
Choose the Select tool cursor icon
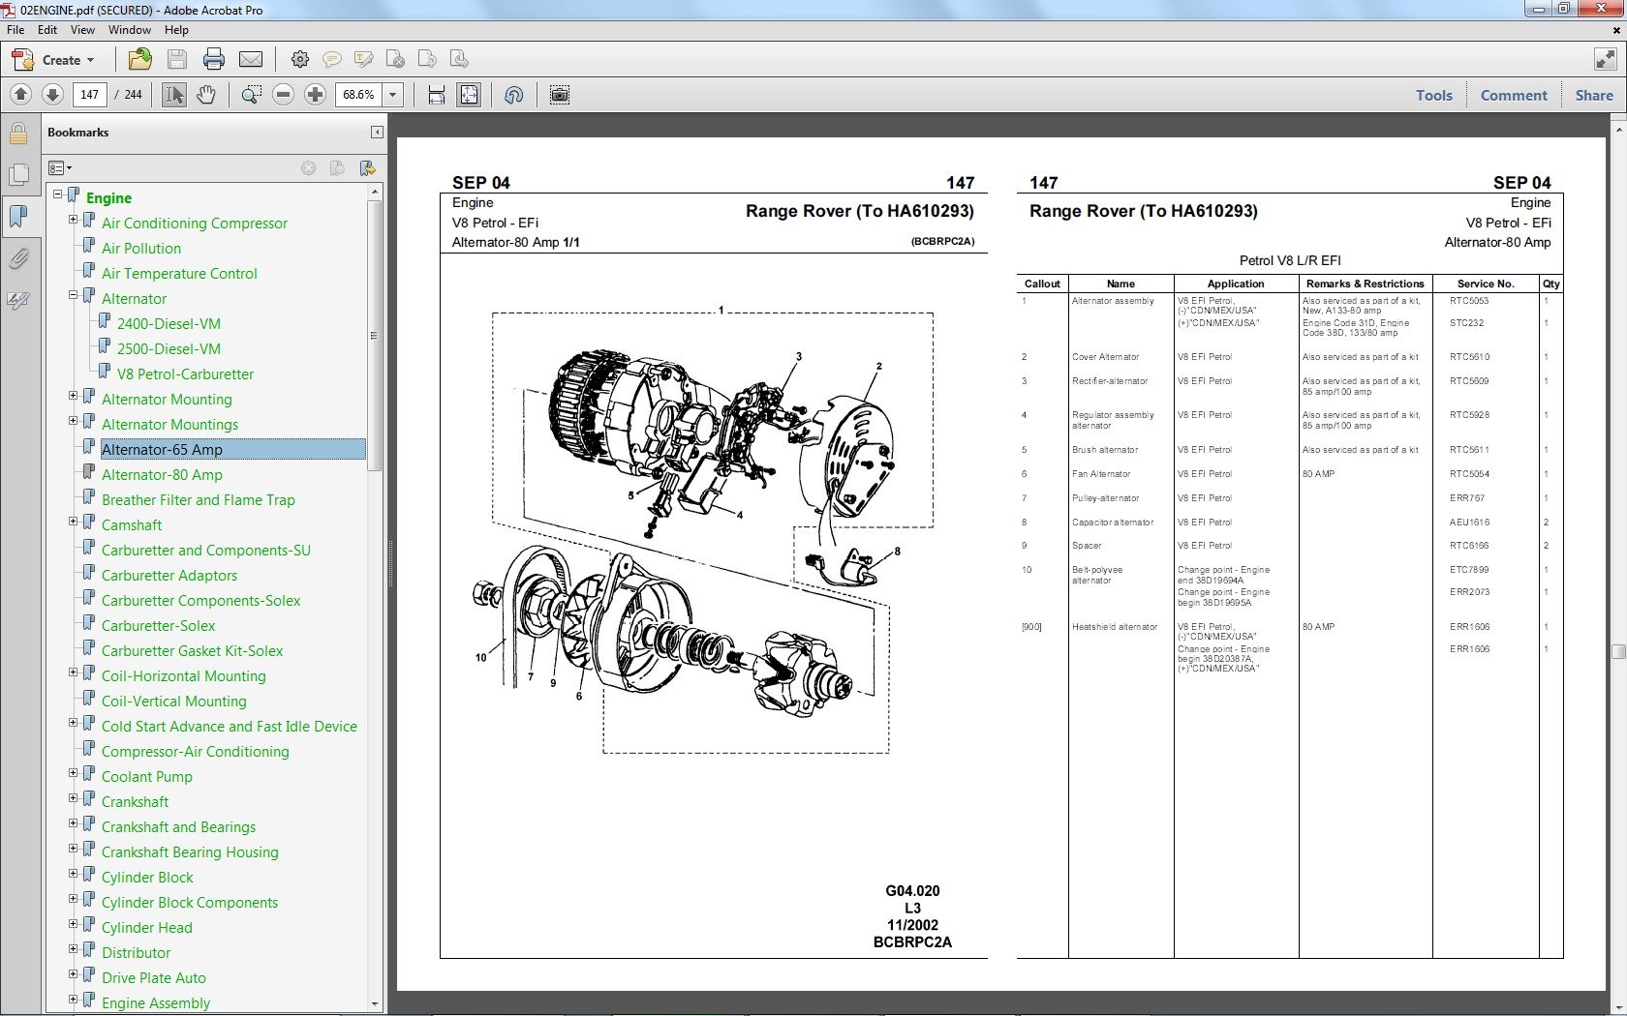pos(174,95)
